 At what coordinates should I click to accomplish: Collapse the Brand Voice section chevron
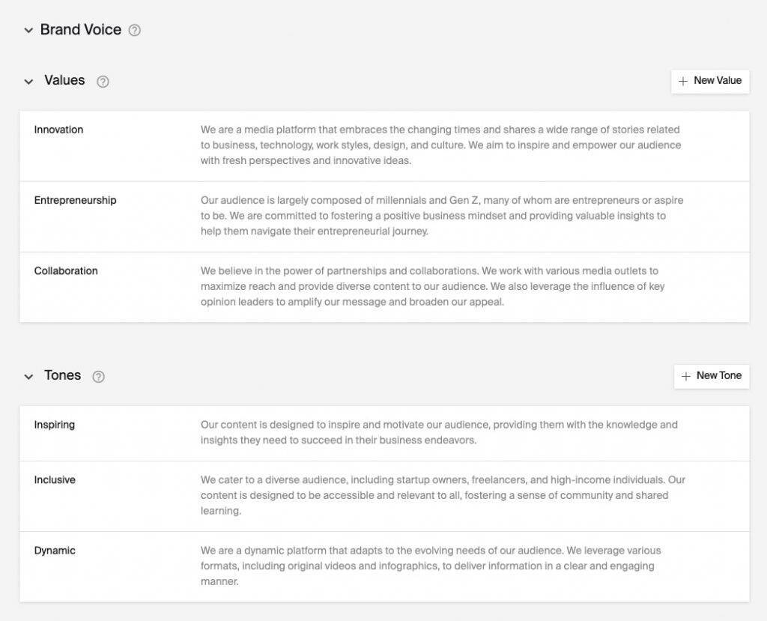point(28,31)
